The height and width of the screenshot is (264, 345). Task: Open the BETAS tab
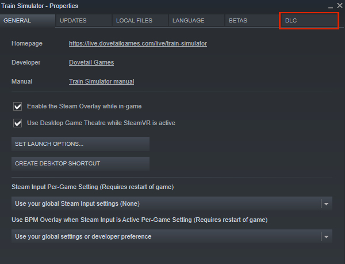pyautogui.click(x=253, y=21)
